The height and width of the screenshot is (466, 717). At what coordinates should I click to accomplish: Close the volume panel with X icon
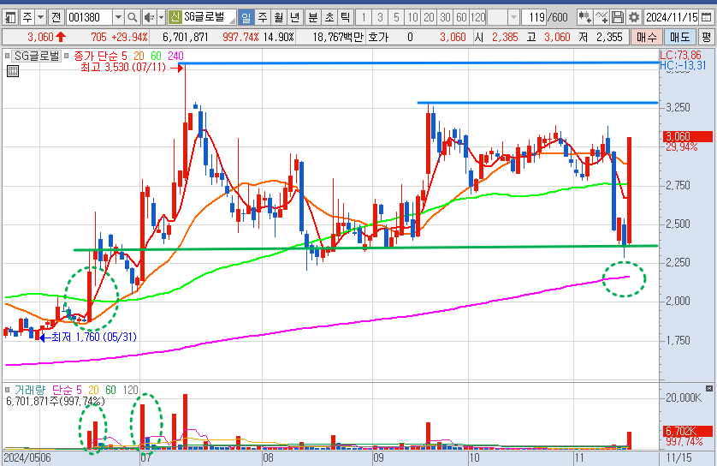[708, 389]
